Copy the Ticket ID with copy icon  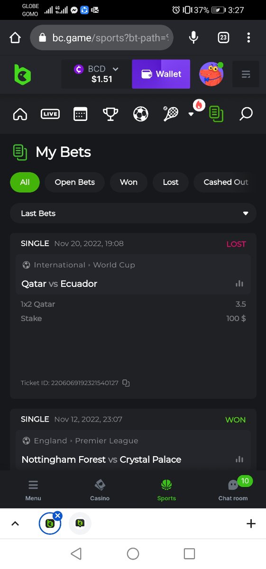(x=126, y=383)
